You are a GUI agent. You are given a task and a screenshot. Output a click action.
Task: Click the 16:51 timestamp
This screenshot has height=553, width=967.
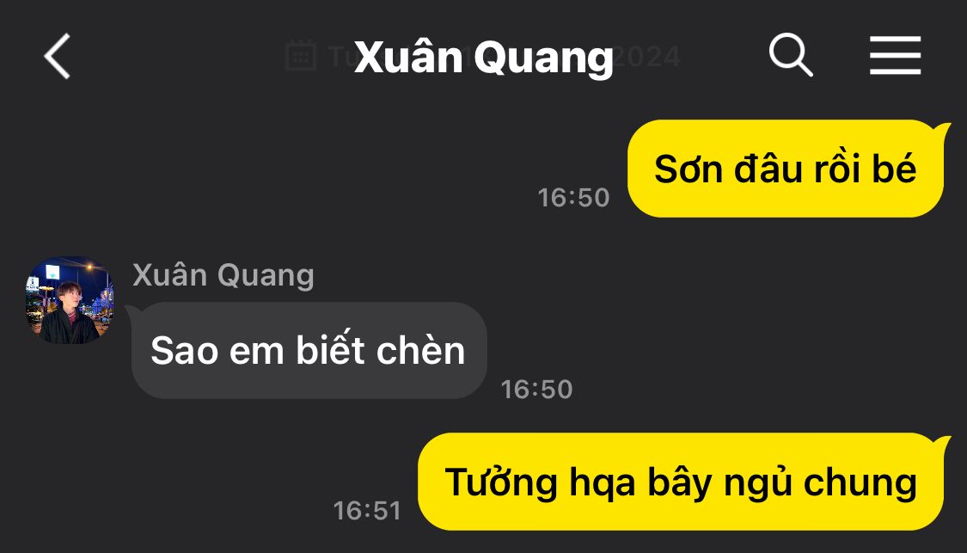tap(367, 511)
